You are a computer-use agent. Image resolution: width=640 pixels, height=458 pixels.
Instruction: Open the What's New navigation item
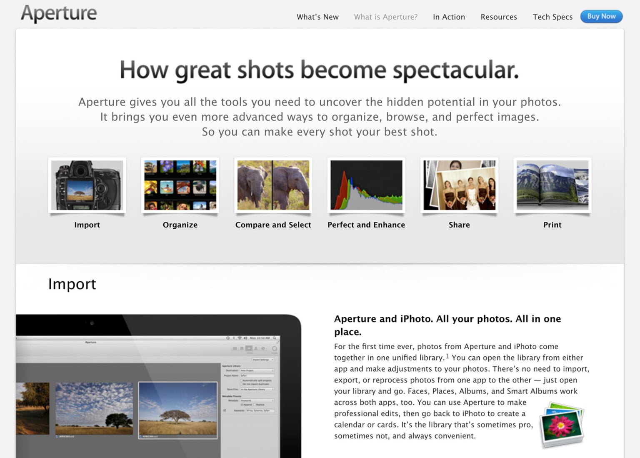pyautogui.click(x=317, y=17)
